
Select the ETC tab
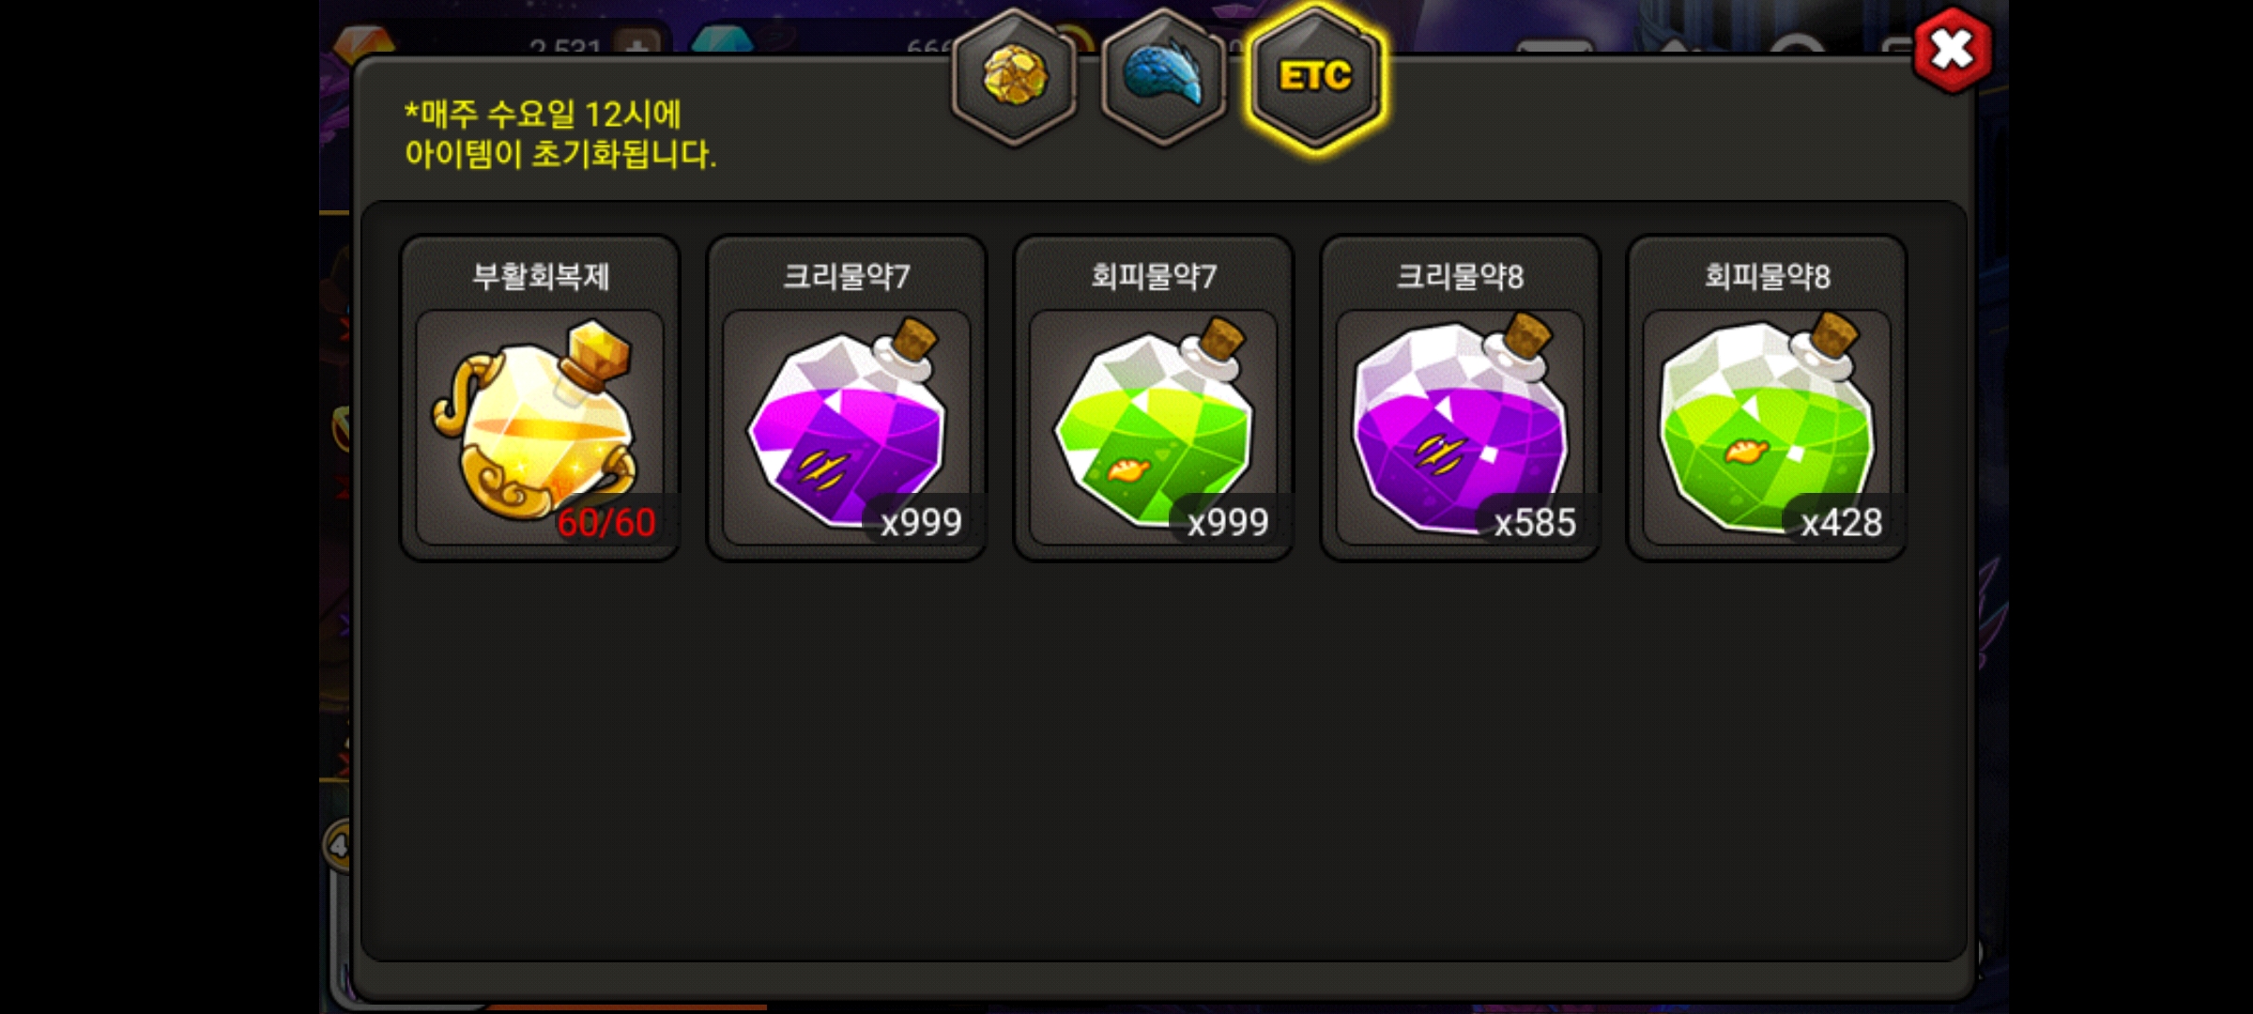1315,77
